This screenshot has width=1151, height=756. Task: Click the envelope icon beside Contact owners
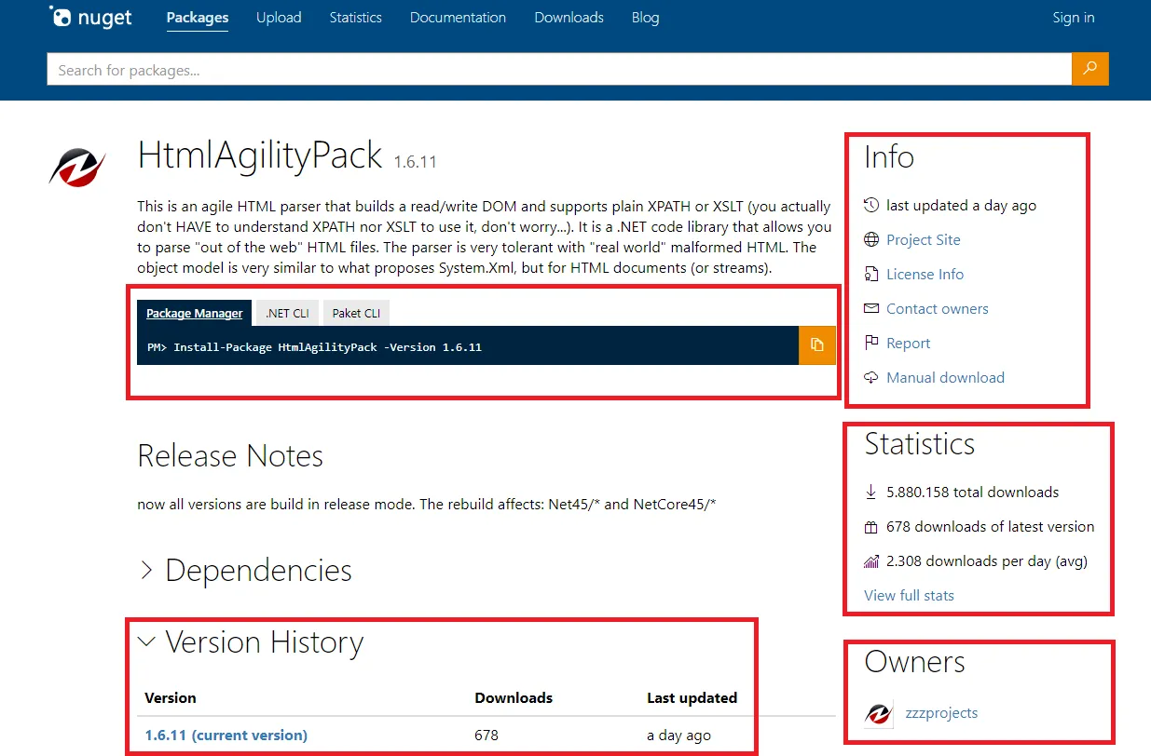(871, 308)
